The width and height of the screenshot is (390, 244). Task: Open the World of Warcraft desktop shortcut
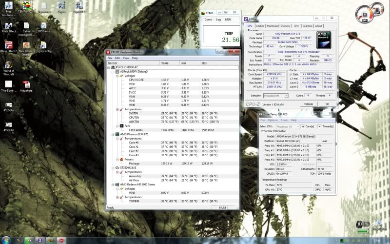point(9,68)
